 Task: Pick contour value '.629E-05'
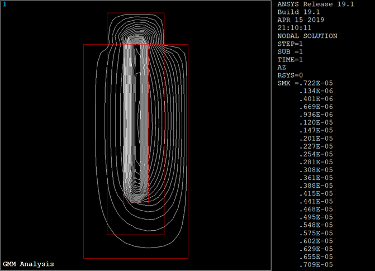click(316, 249)
